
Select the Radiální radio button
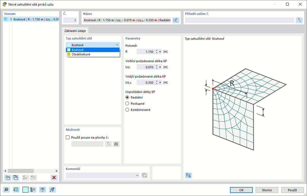[127, 97]
